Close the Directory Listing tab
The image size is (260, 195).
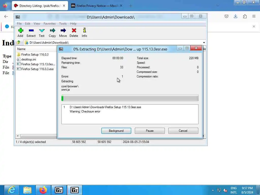point(64,6)
